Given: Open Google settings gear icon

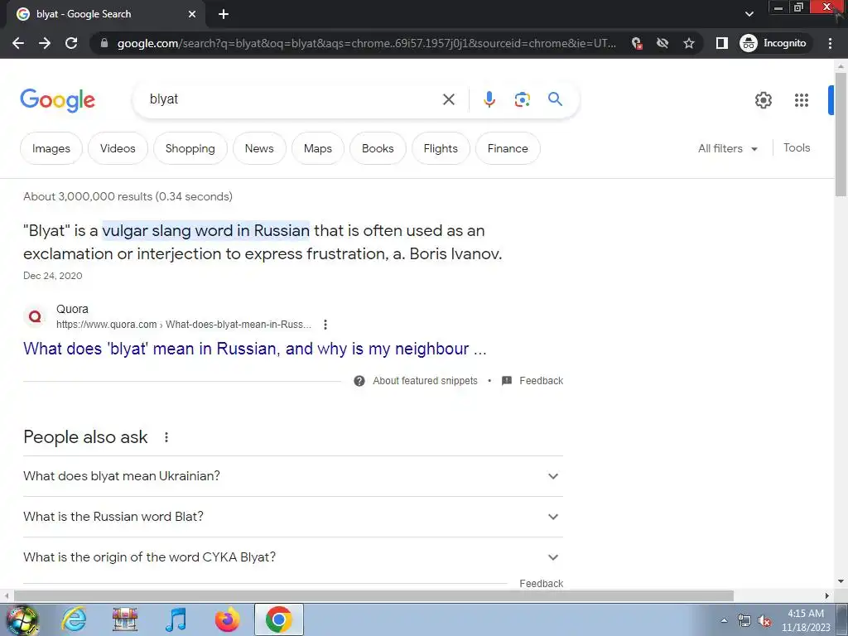Looking at the screenshot, I should tap(763, 100).
